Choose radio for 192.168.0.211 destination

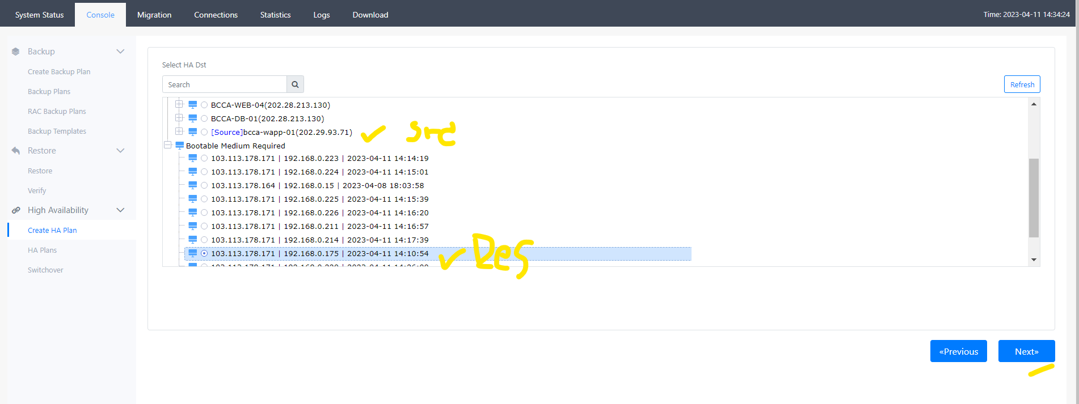click(x=204, y=226)
